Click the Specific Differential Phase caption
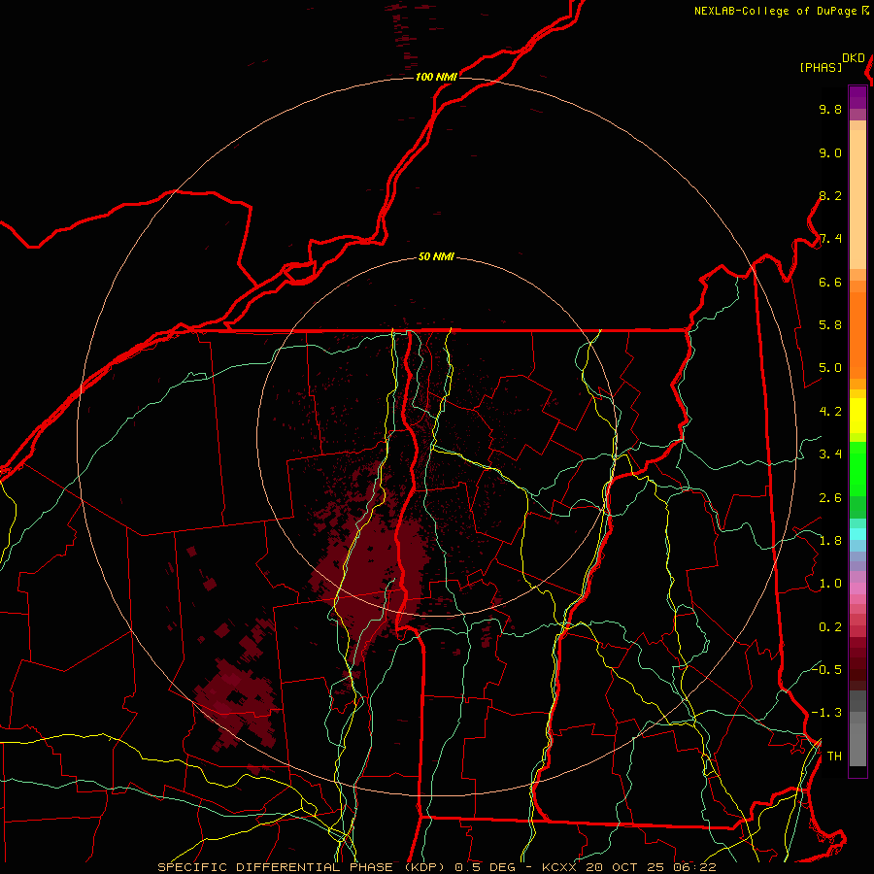 coord(437,867)
